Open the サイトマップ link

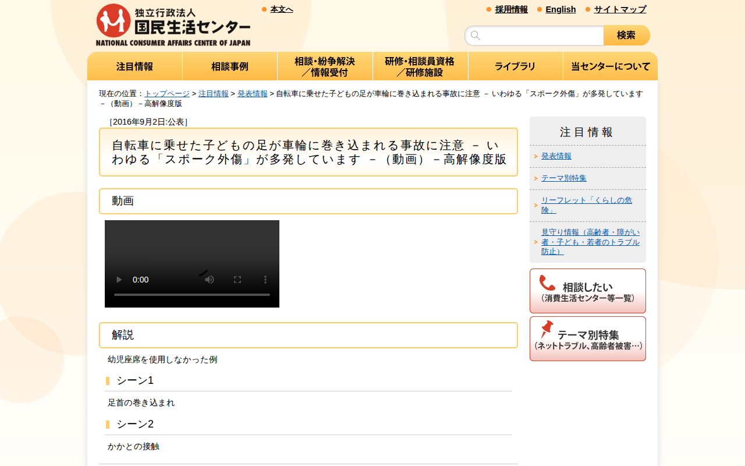(x=620, y=9)
